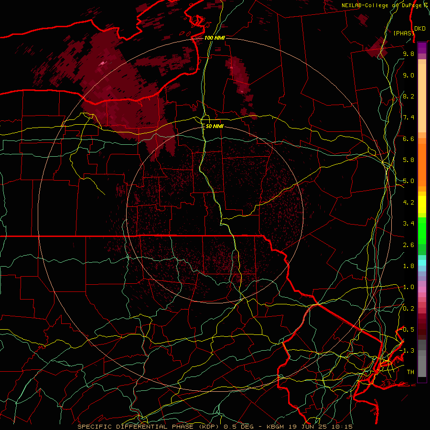Select the 0.2 scale label
Image resolution: width=430 pixels, height=430 pixels.
[408, 309]
